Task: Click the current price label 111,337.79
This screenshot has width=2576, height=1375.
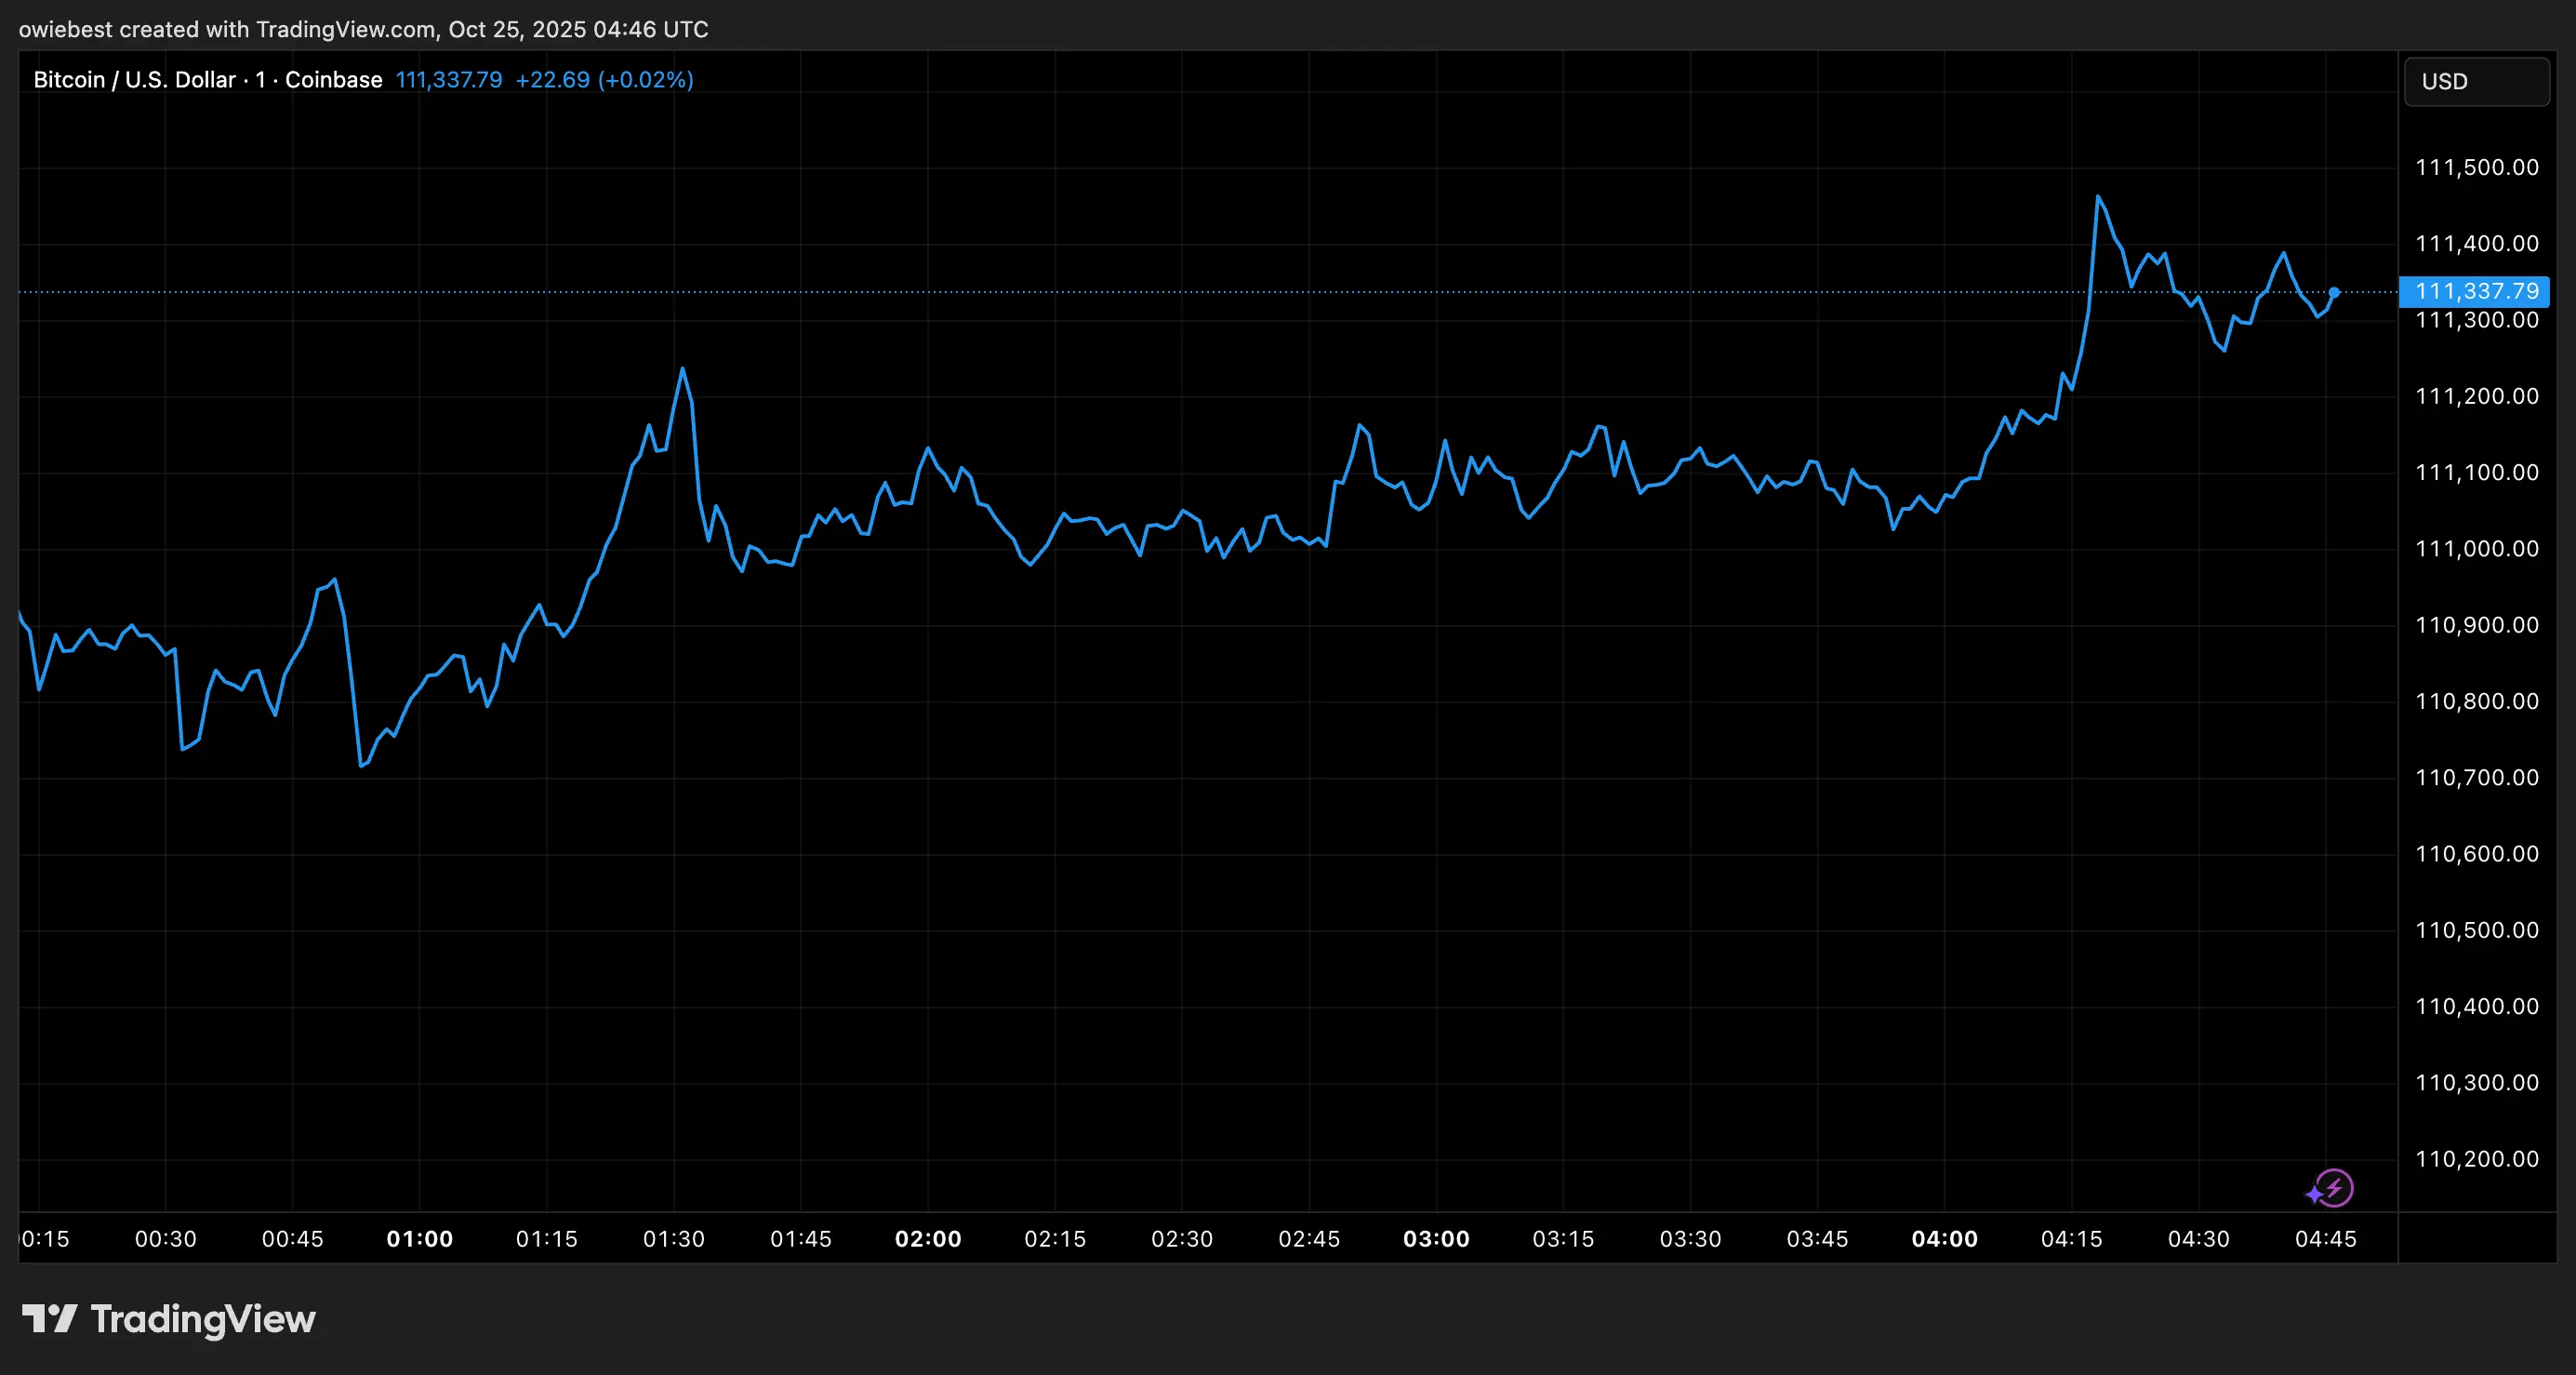Action: click(2475, 291)
